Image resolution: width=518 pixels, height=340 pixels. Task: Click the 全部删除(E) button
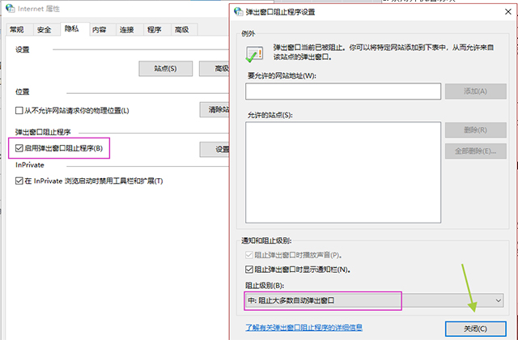click(475, 151)
